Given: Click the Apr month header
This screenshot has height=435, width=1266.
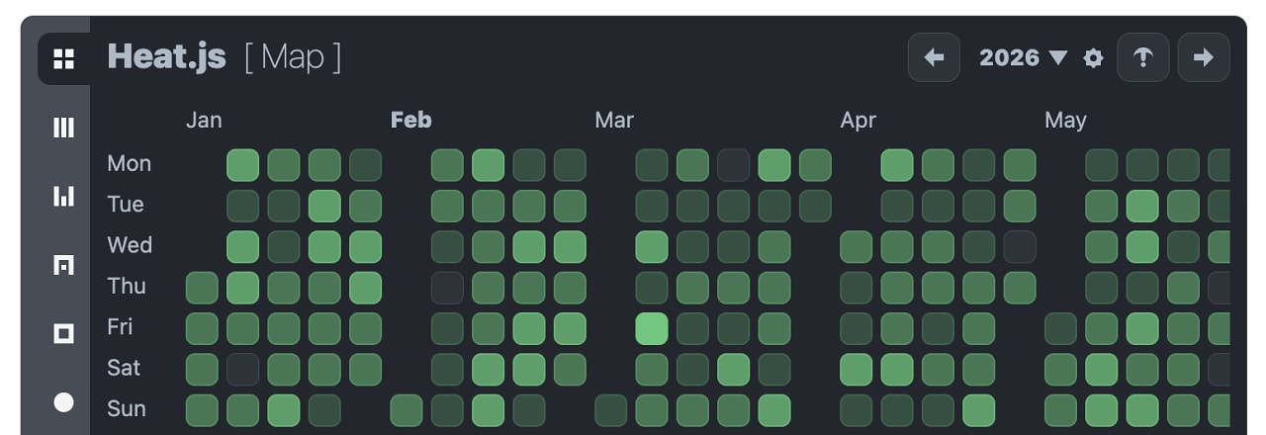Looking at the screenshot, I should [x=859, y=120].
